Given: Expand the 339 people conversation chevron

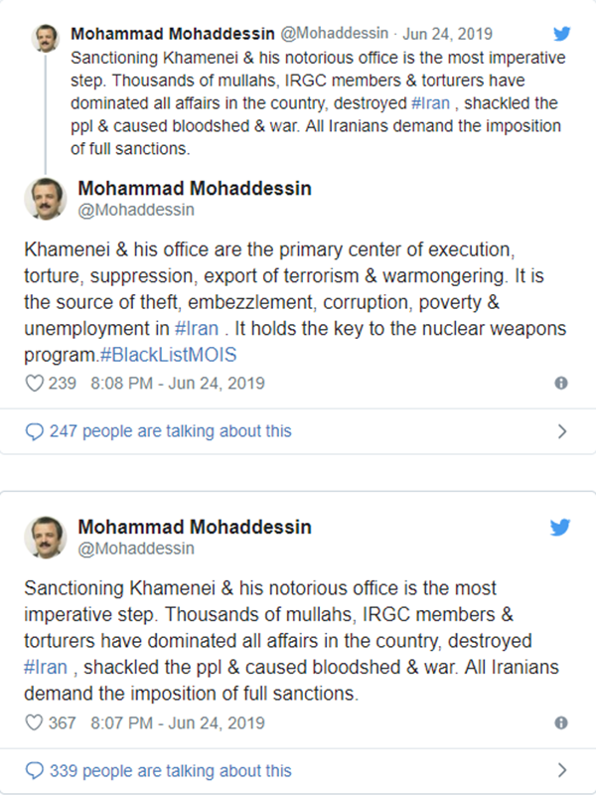Looking at the screenshot, I should [x=562, y=770].
